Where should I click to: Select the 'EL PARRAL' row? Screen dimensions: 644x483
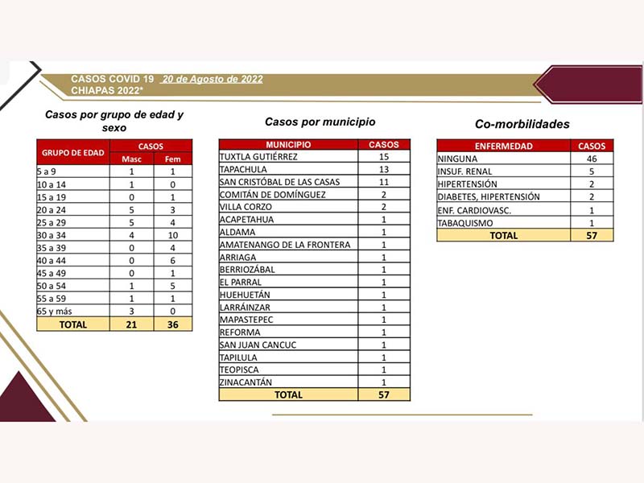click(x=315, y=283)
